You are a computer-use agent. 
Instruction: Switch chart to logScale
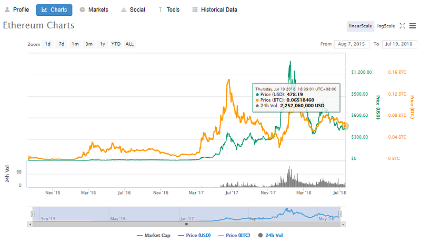[x=386, y=26]
